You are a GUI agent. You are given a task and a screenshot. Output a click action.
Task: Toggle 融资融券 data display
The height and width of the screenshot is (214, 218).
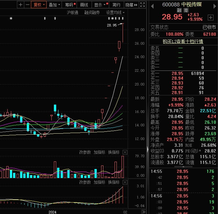tap(92, 12)
